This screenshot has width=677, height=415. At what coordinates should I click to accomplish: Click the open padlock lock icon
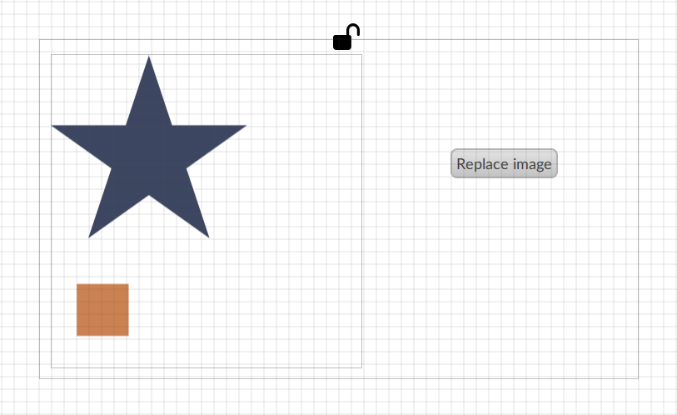[346, 37]
